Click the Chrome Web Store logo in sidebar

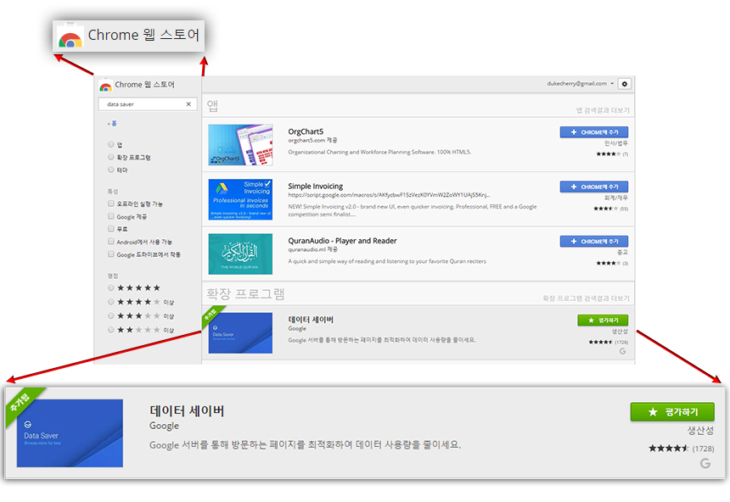[x=105, y=85]
